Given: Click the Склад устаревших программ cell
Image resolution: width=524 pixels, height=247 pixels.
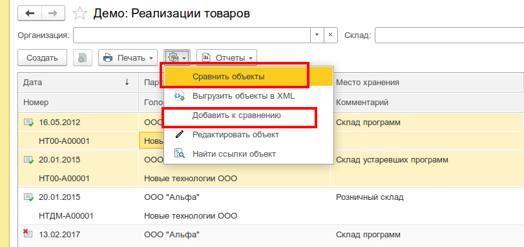Looking at the screenshot, I should [x=392, y=160].
